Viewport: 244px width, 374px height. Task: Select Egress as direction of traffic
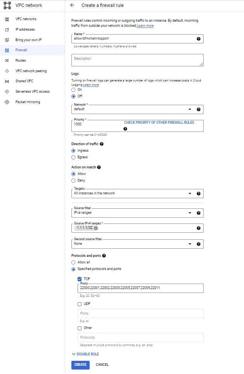[73, 157]
